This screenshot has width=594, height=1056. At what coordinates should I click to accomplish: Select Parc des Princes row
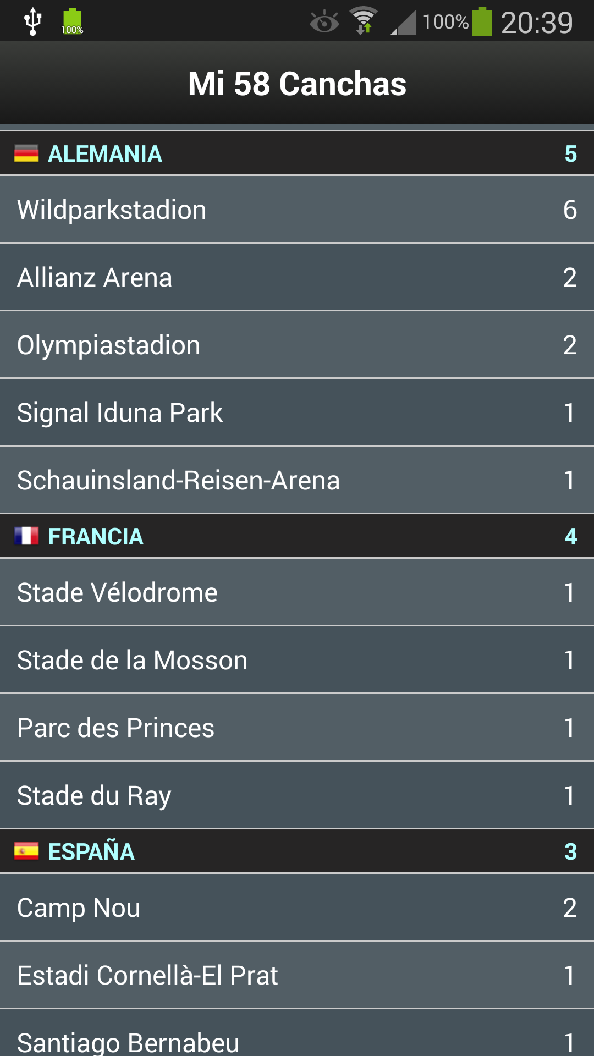[x=297, y=728]
